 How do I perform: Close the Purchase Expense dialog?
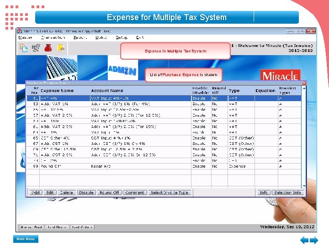(x=304, y=83)
